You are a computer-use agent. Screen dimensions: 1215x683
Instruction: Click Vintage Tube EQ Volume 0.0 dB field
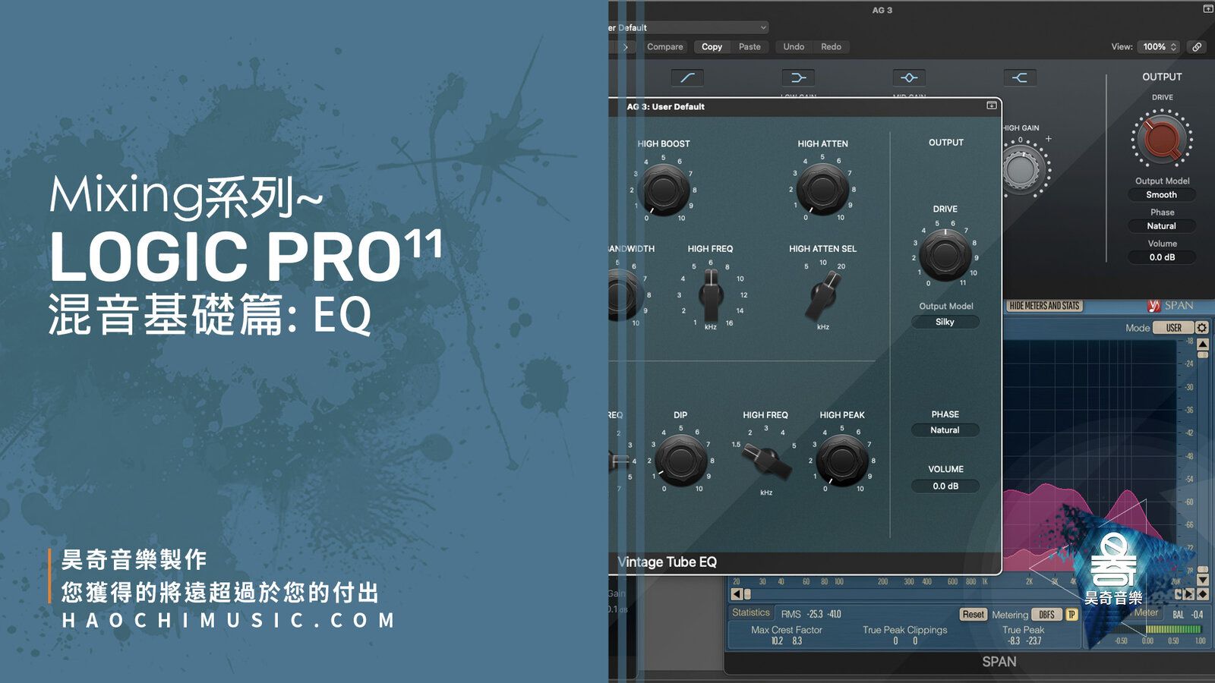[945, 486]
